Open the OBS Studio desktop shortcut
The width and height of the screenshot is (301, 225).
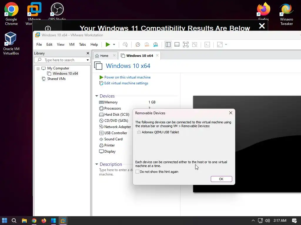click(x=57, y=11)
